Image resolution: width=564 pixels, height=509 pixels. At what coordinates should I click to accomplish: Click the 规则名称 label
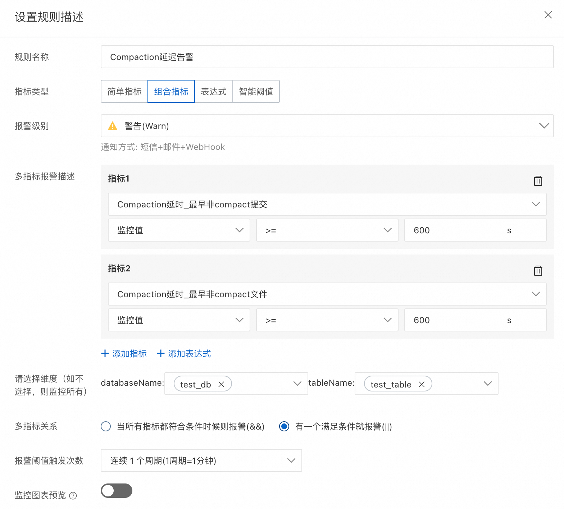coord(32,57)
